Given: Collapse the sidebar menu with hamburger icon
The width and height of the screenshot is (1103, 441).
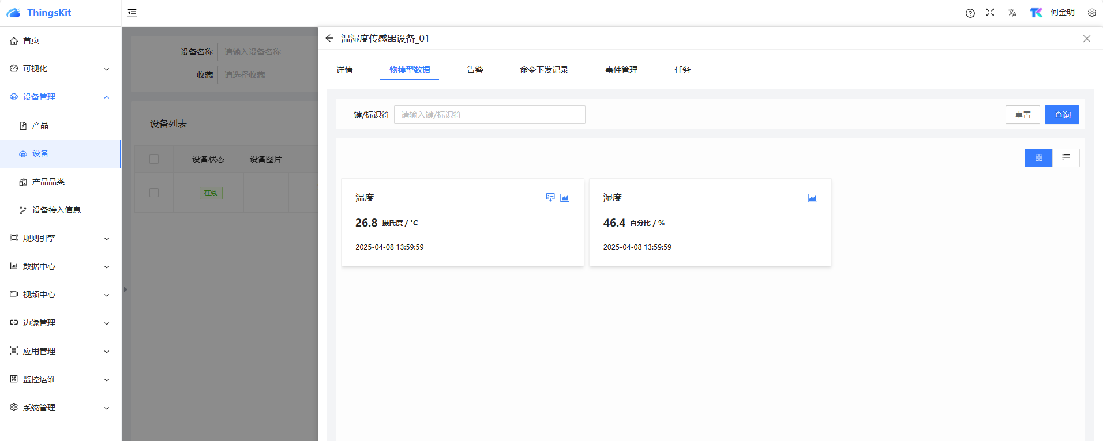Looking at the screenshot, I should coord(132,13).
